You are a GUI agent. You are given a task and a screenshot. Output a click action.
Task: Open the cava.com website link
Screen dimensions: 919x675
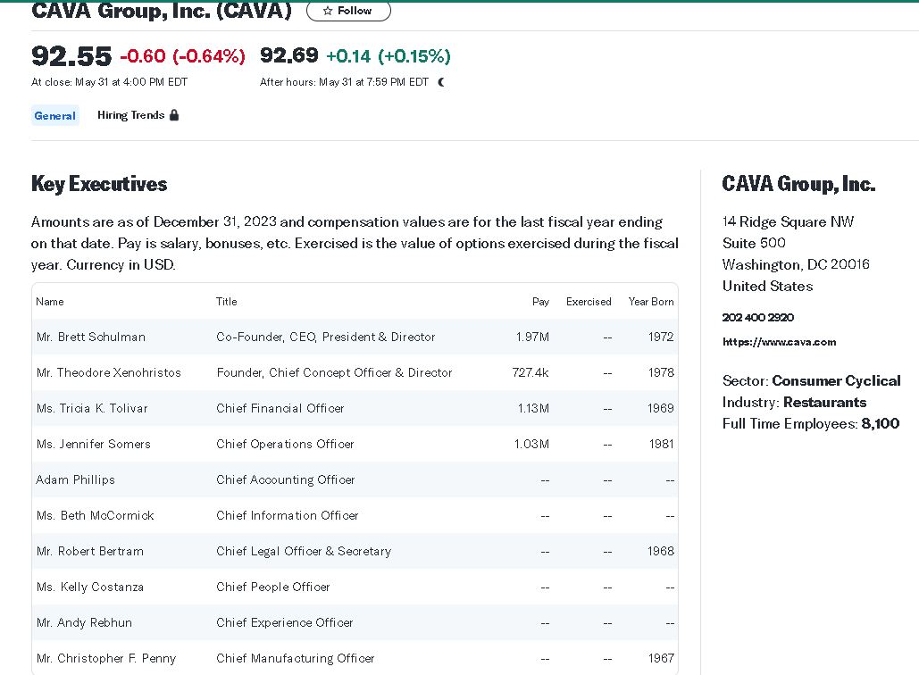779,342
